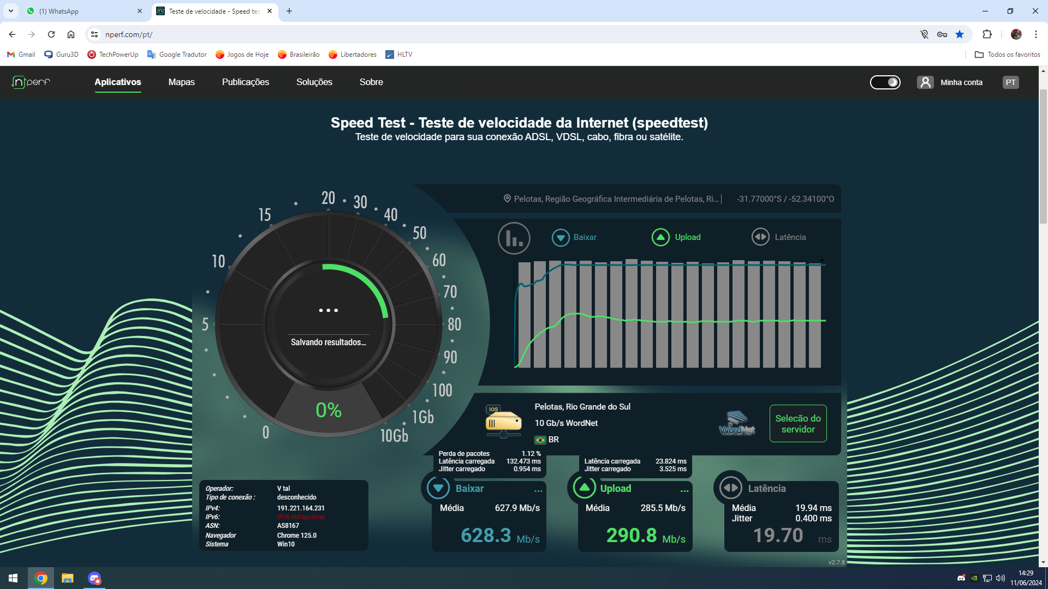Open Todos os favoritos folder
Image resolution: width=1048 pixels, height=589 pixels.
tap(1008, 55)
